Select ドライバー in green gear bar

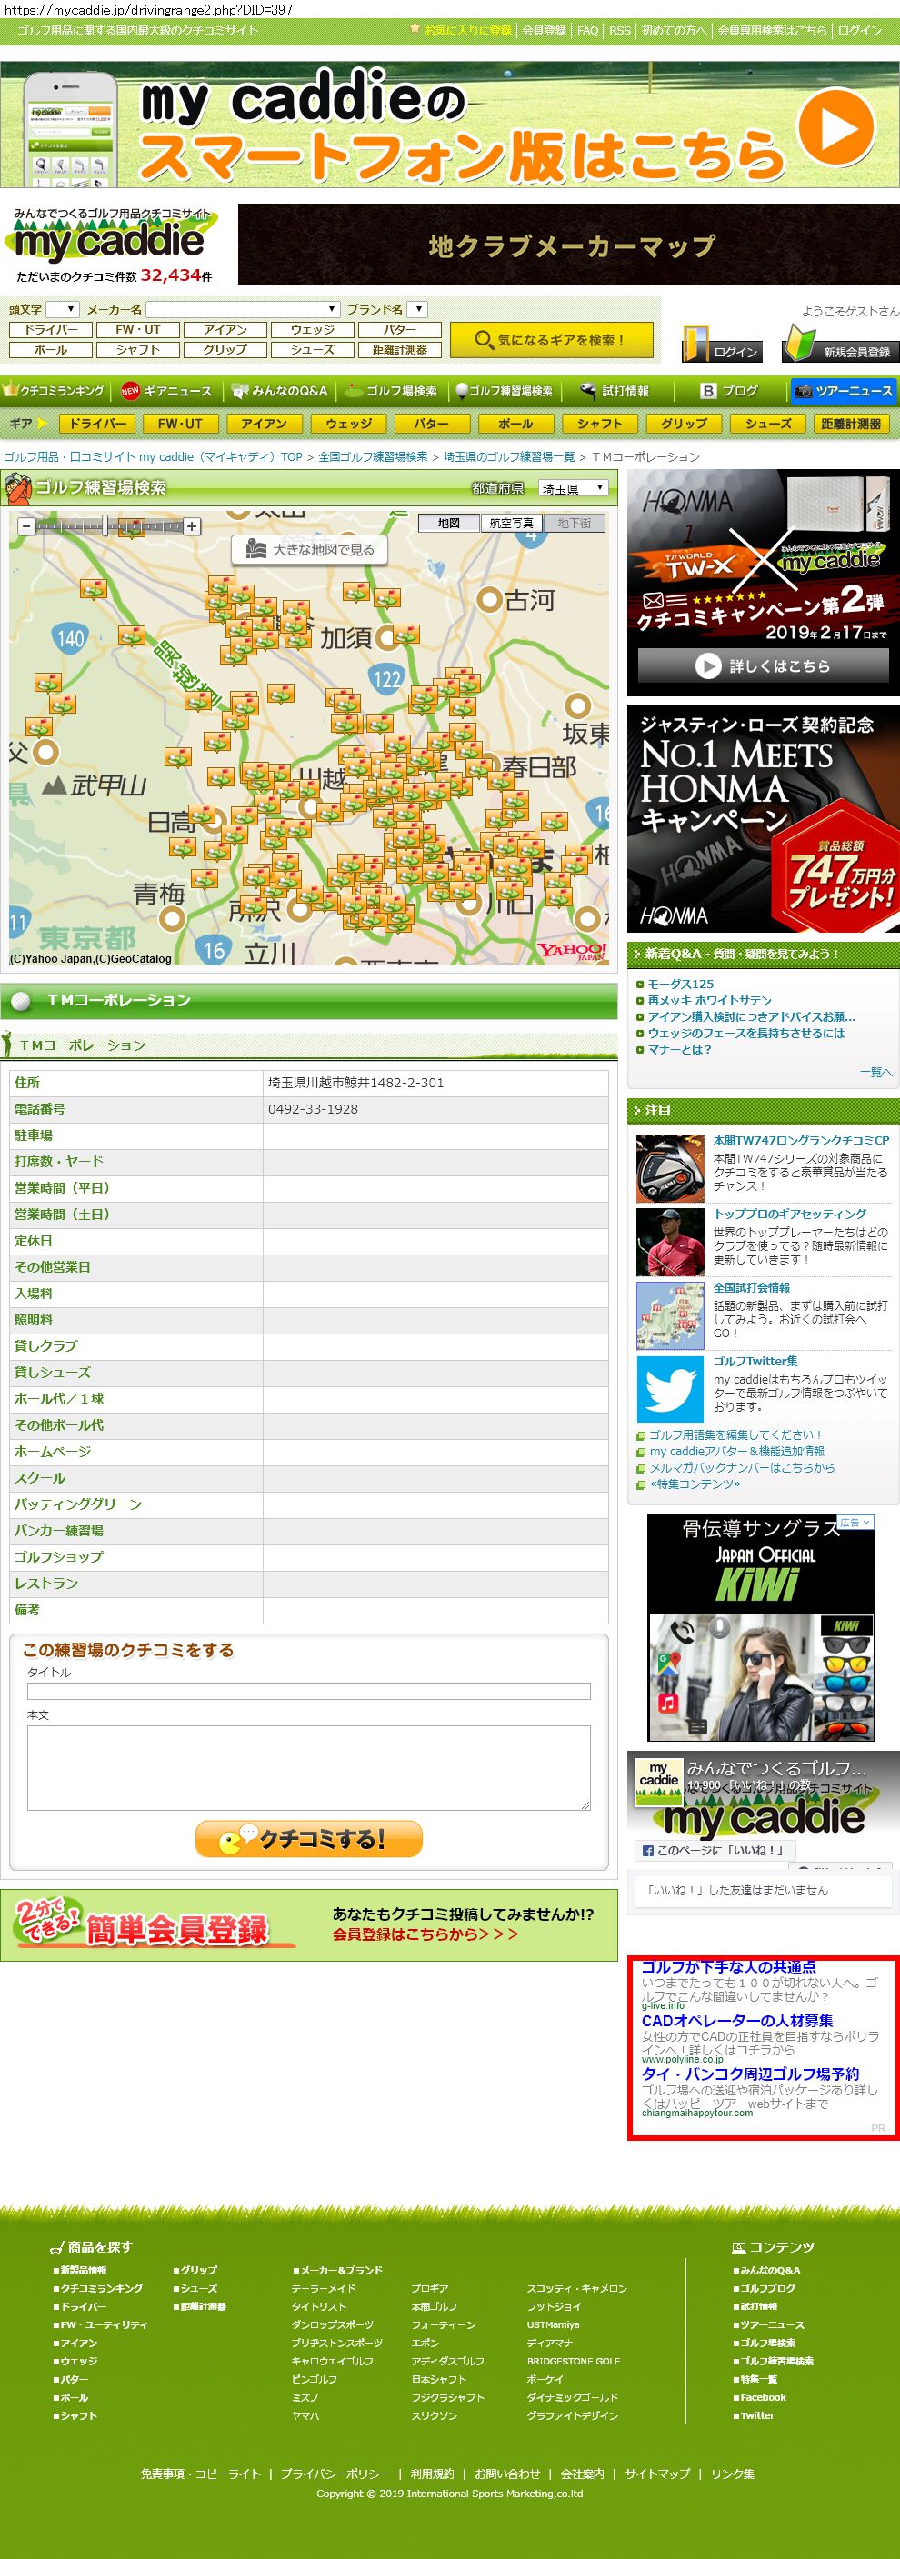point(97,424)
